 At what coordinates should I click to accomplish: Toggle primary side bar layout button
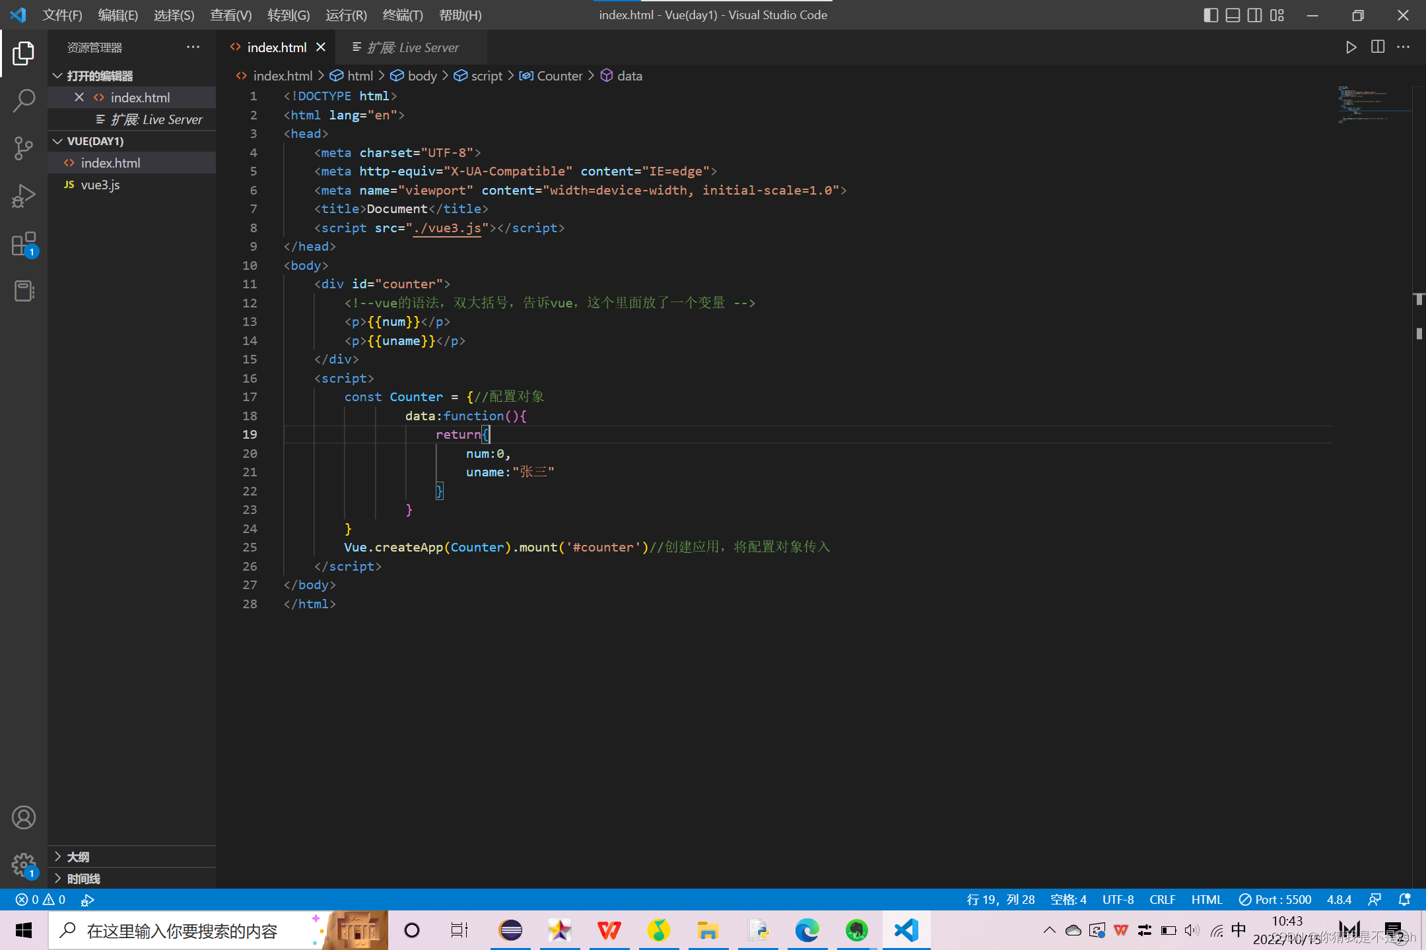click(1211, 15)
